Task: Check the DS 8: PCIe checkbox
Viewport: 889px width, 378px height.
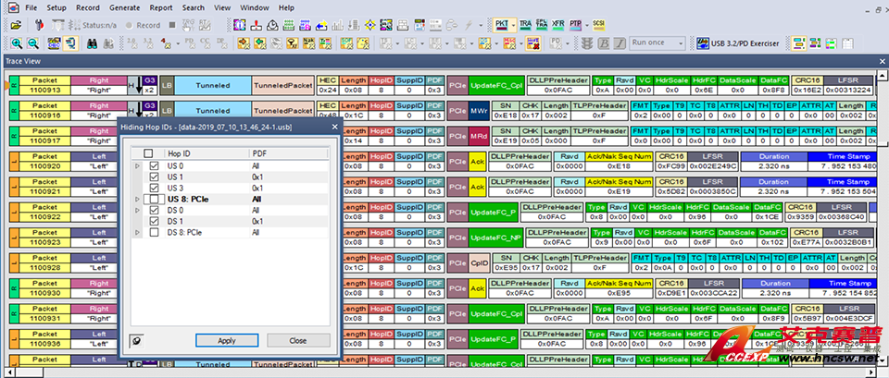Action: click(154, 232)
